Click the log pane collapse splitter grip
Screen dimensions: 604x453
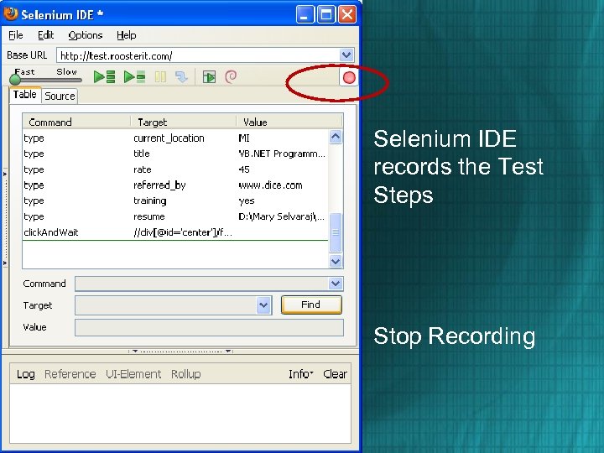coord(180,351)
